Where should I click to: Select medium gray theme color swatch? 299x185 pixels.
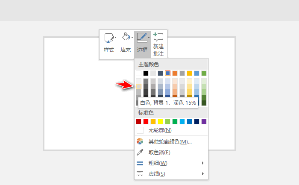[182, 73]
